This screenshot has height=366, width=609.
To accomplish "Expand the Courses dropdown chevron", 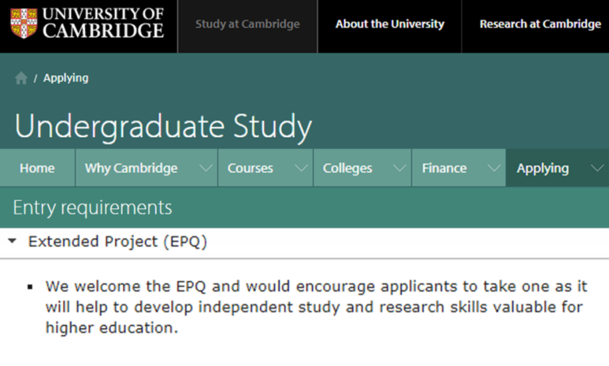I will (301, 168).
